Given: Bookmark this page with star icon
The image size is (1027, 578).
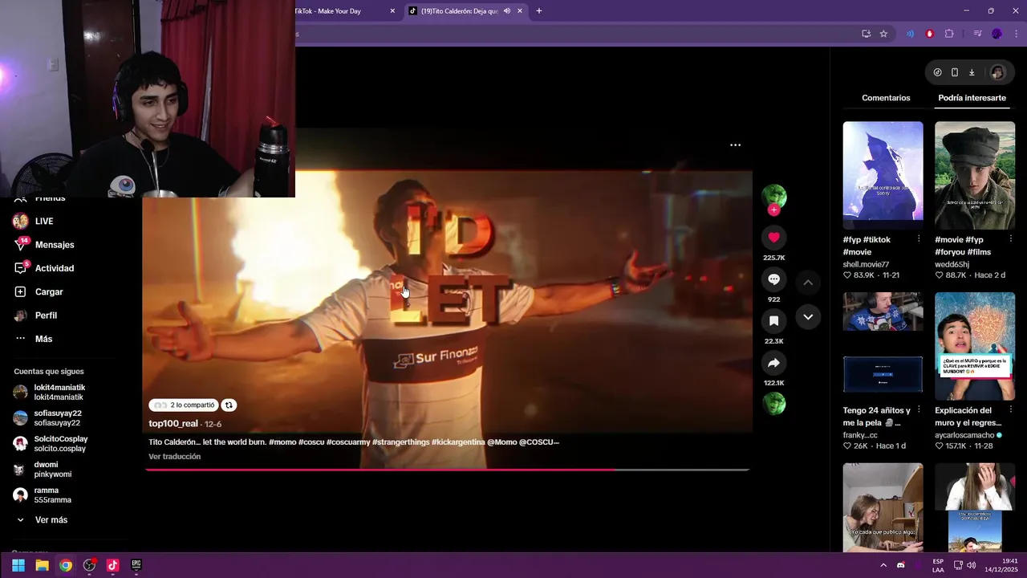Looking at the screenshot, I should pyautogui.click(x=883, y=34).
